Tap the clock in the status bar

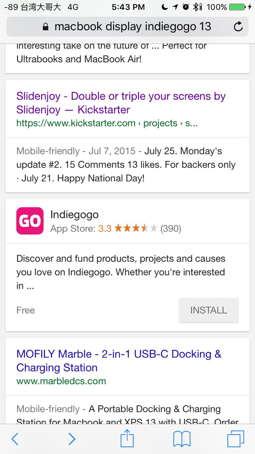[128, 7]
